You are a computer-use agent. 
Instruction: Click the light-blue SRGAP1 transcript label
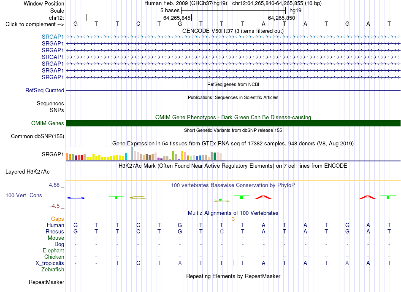pos(53,37)
